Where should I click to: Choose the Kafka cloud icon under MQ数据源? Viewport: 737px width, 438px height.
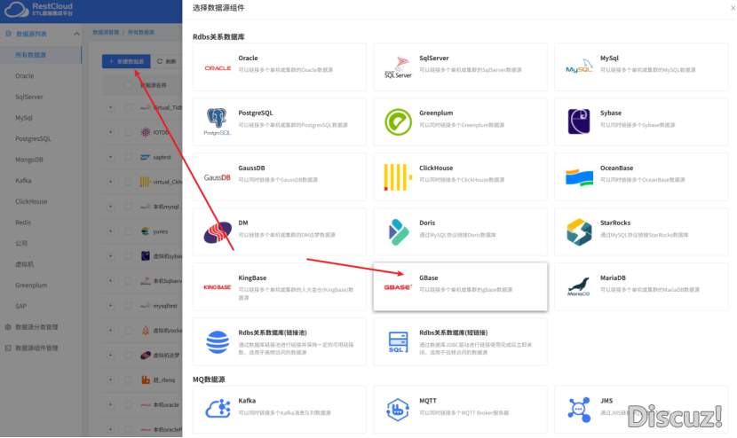point(218,409)
